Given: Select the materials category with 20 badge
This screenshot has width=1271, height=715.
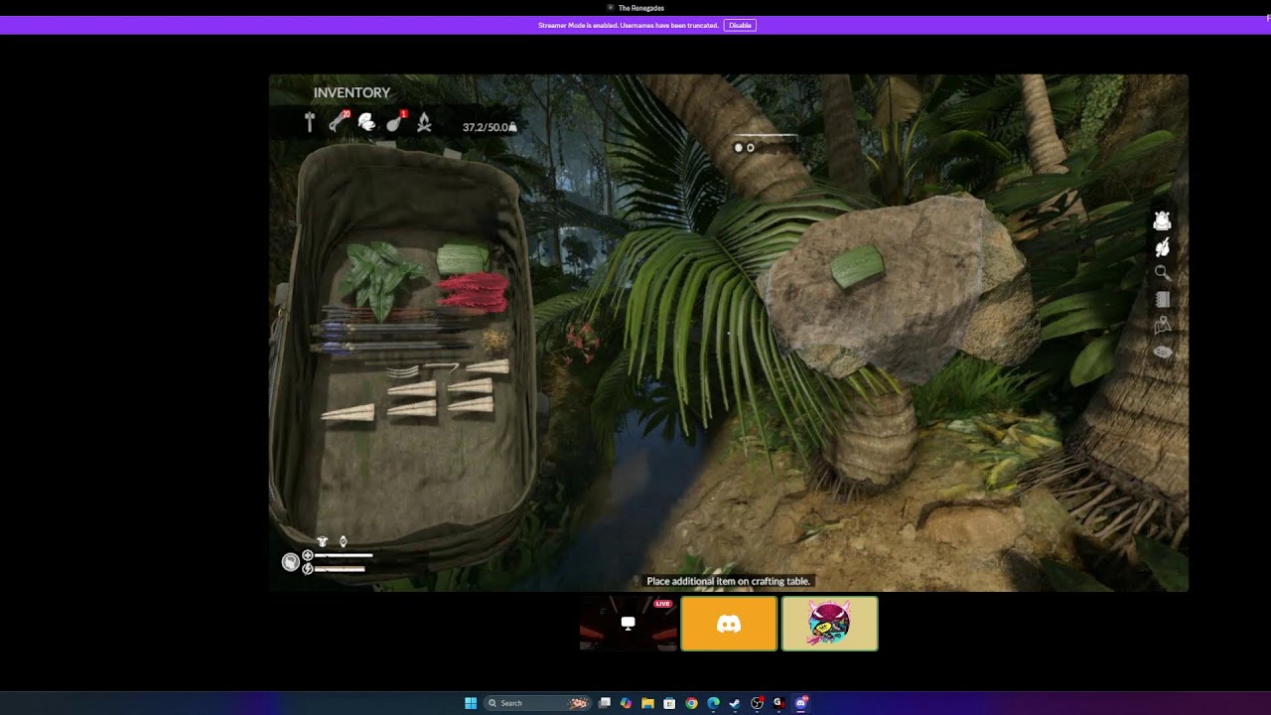Looking at the screenshot, I should point(339,122).
